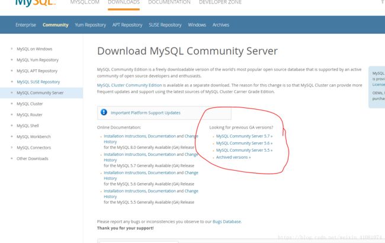The image size is (385, 243).
Task: Click the blue info icon beside Platform Support Updates
Action: [x=104, y=112]
